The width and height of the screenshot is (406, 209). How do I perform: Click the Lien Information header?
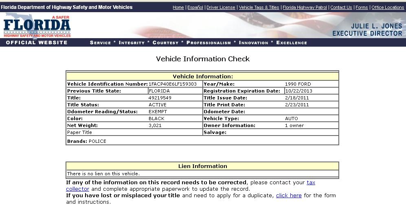[202, 166]
